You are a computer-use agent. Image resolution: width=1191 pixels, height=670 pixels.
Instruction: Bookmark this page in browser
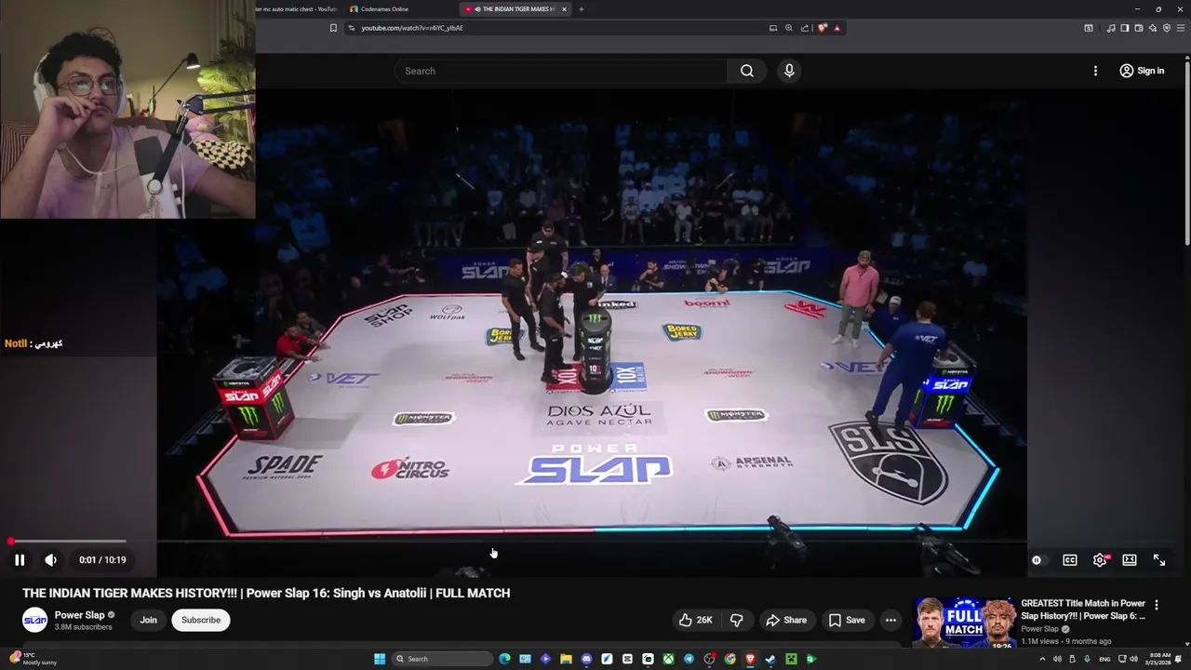333,28
